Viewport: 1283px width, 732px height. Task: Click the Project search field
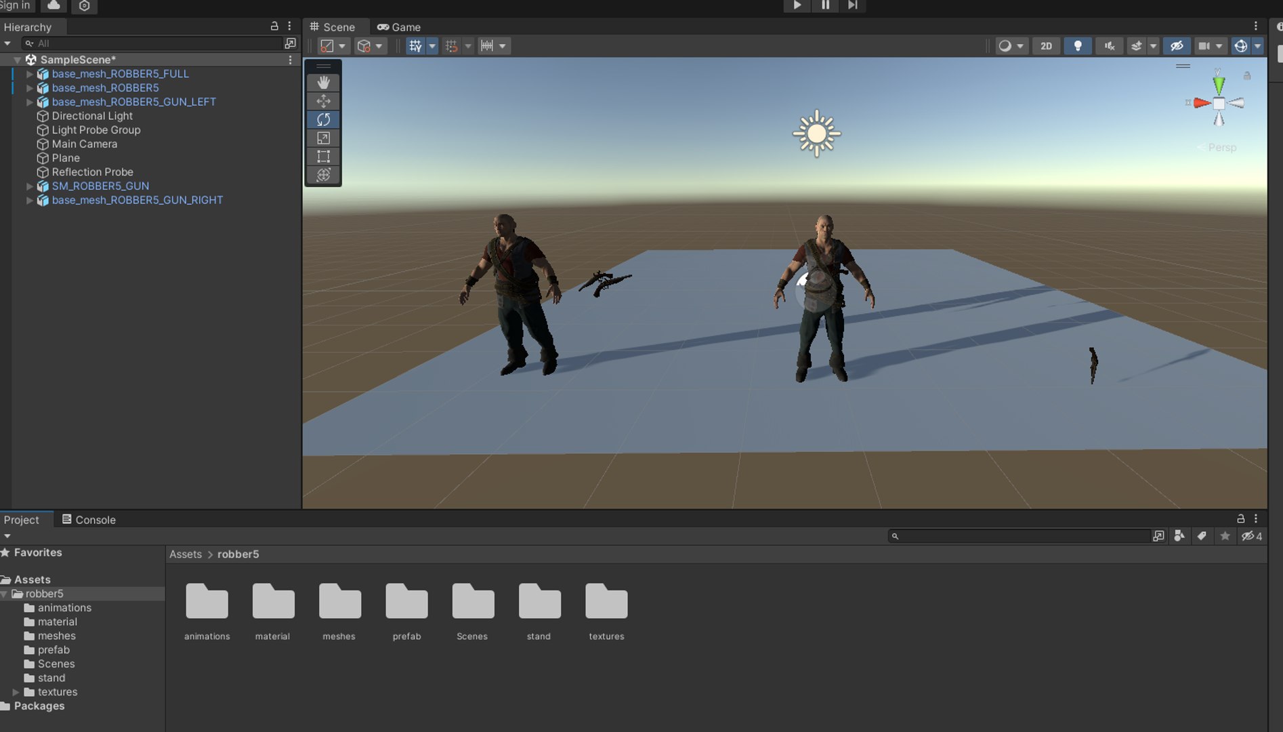1020,536
